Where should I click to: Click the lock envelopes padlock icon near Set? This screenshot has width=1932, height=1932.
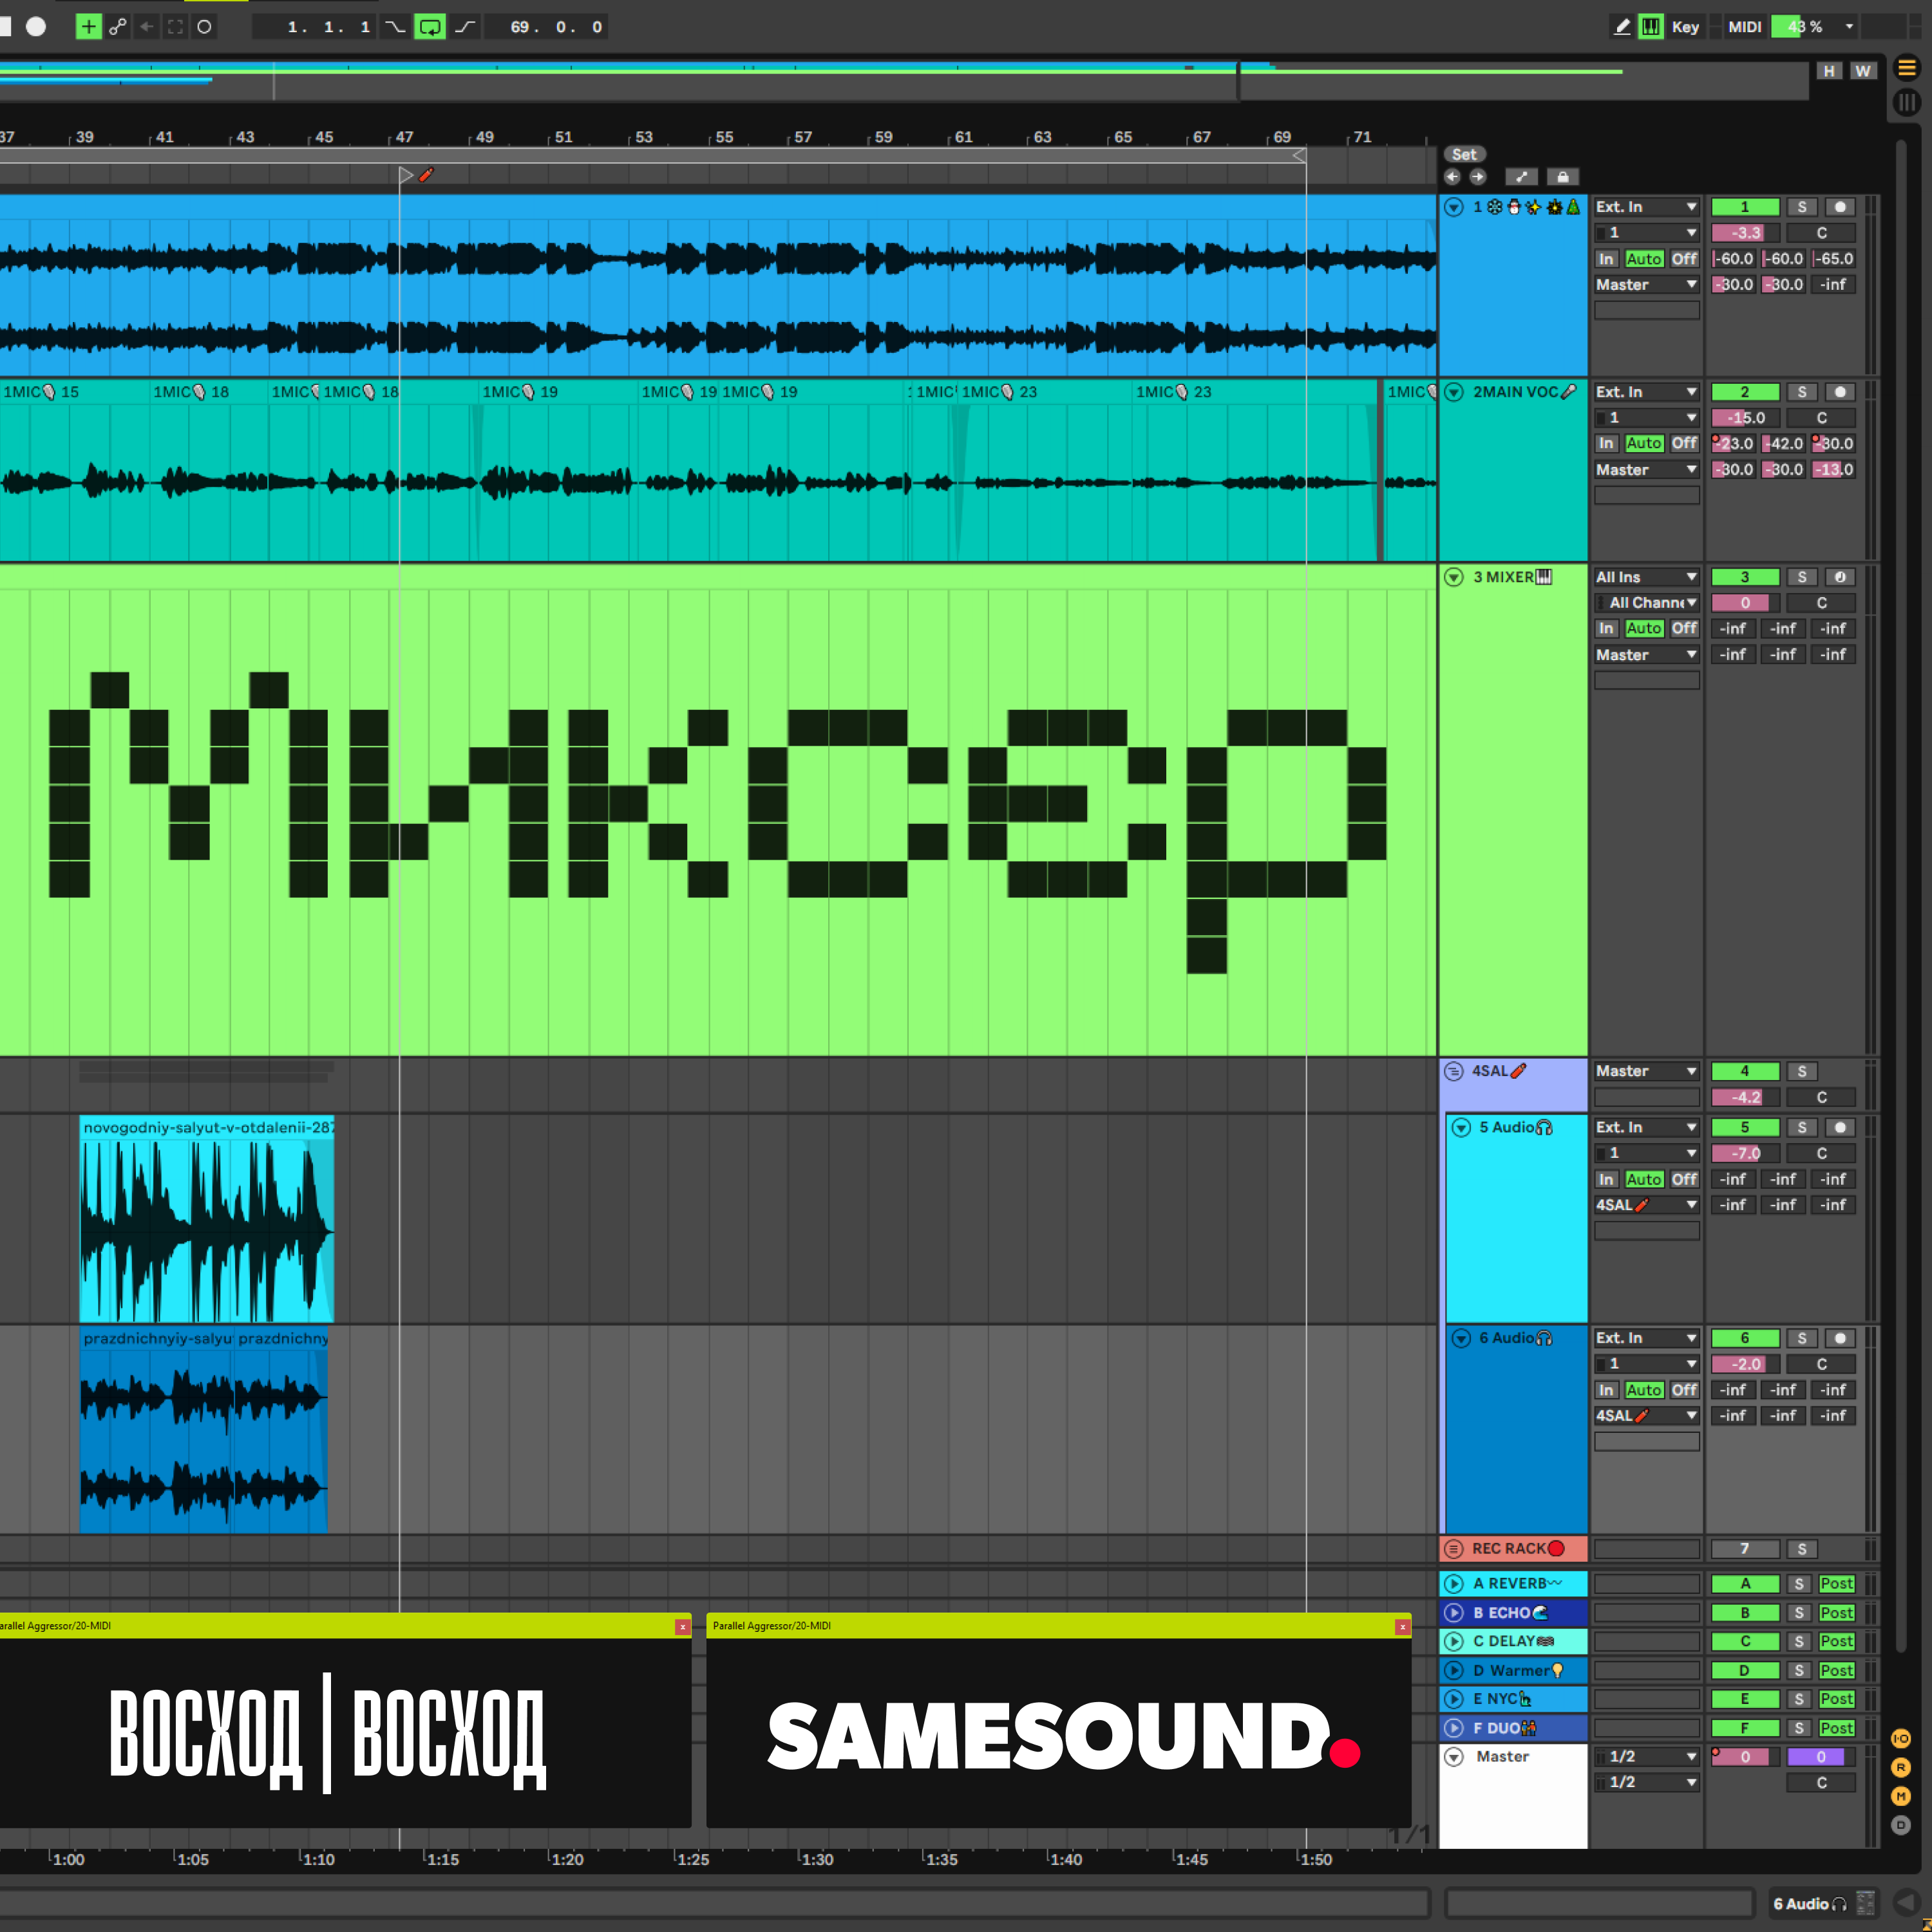[x=1563, y=176]
